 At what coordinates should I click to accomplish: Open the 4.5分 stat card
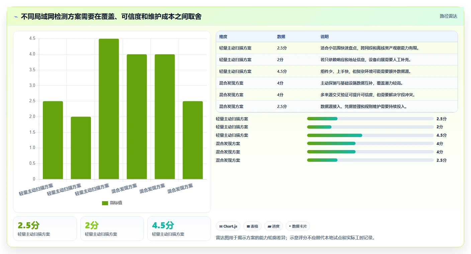(x=179, y=229)
